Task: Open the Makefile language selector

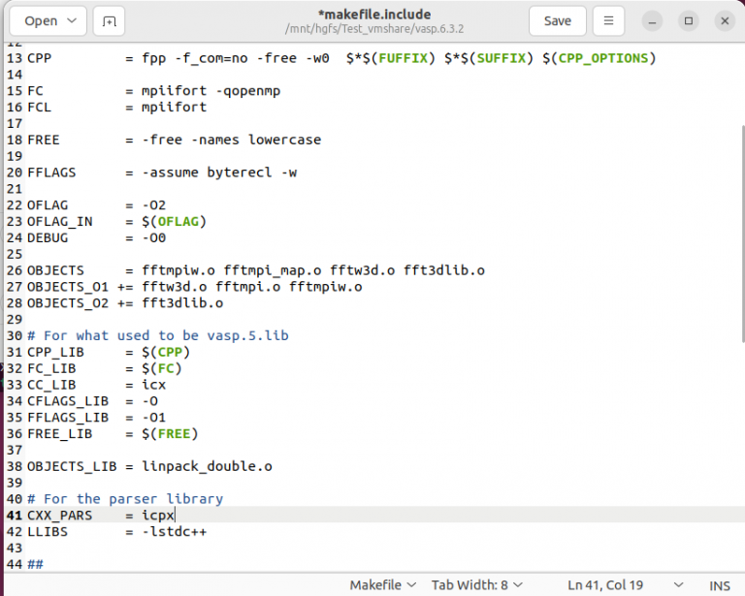Action: 383,584
